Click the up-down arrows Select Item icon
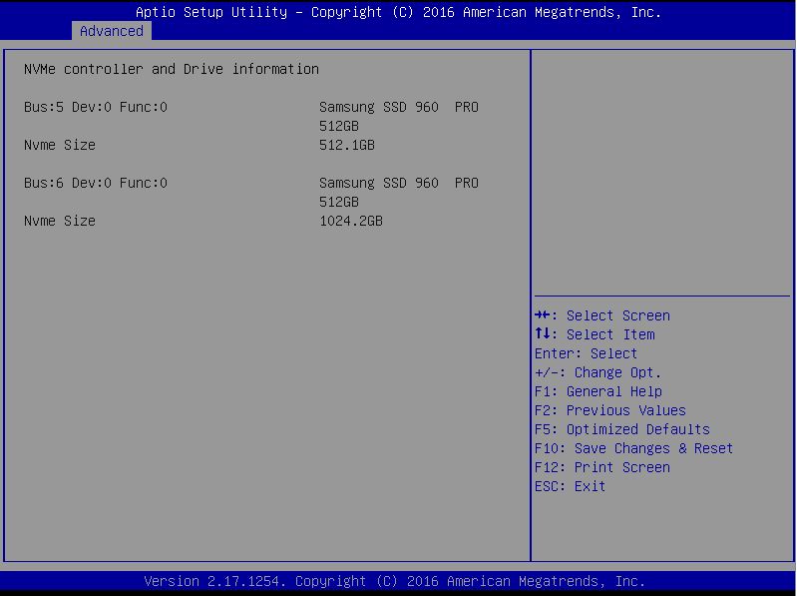This screenshot has width=797, height=596. tap(543, 334)
